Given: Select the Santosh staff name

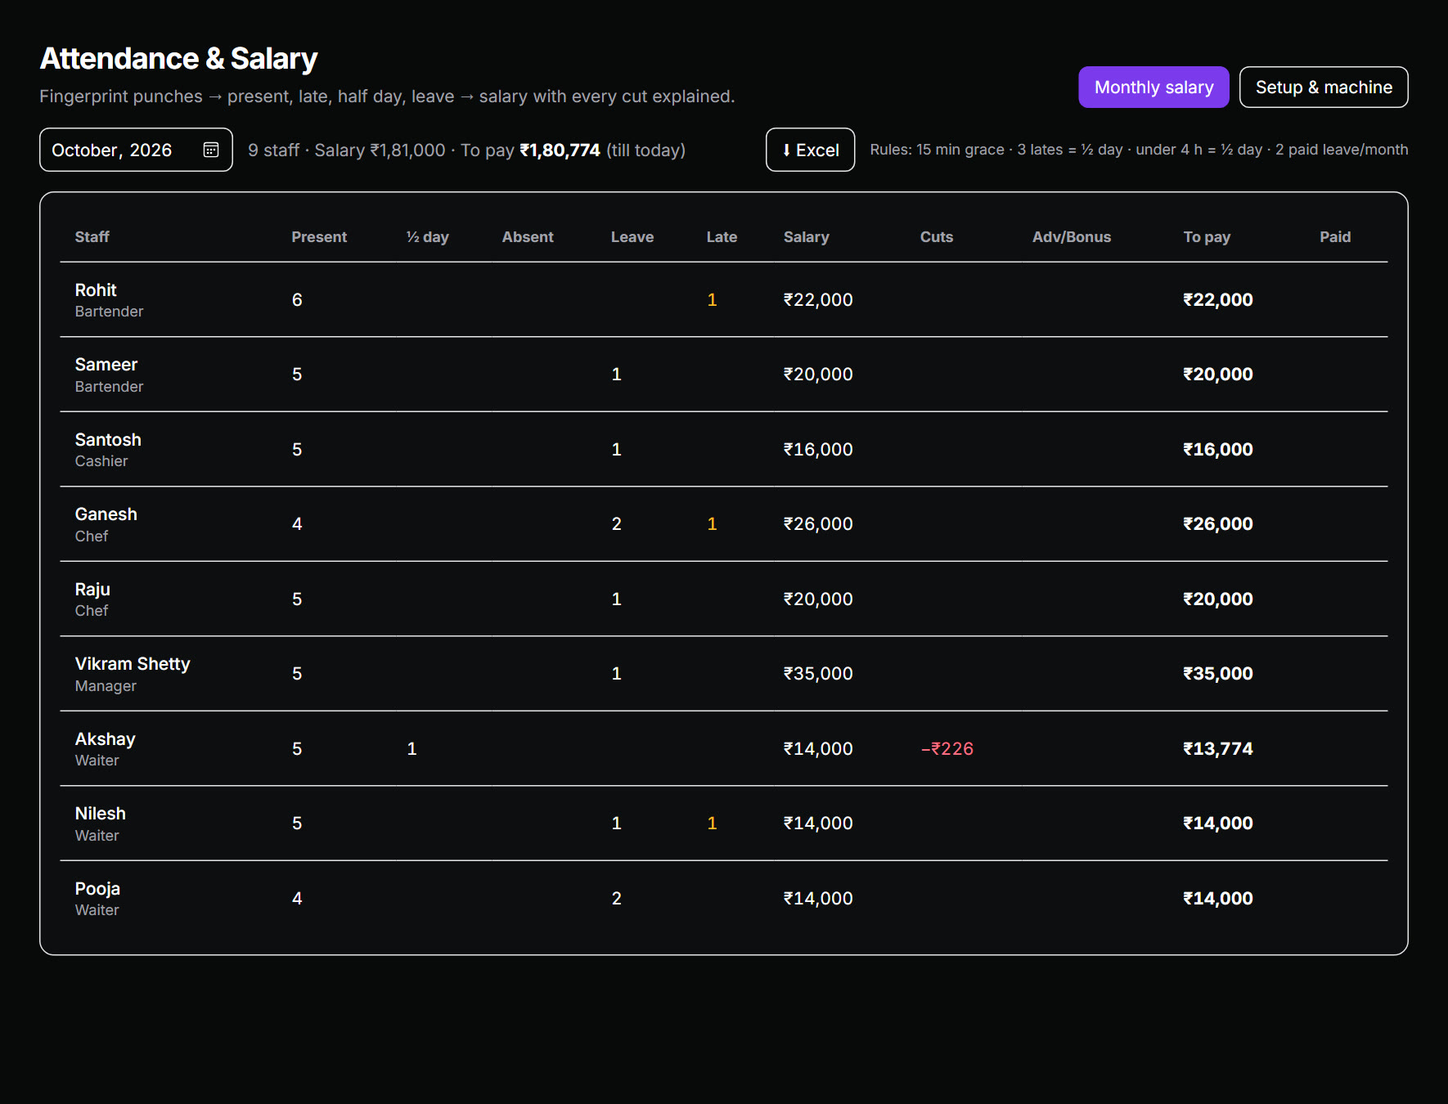Looking at the screenshot, I should pos(108,439).
